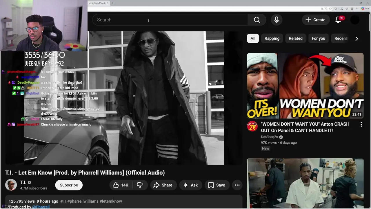Close the Let Em Know browser tab
Image resolution: width=371 pixels, height=209 pixels.
tap(108, 3)
